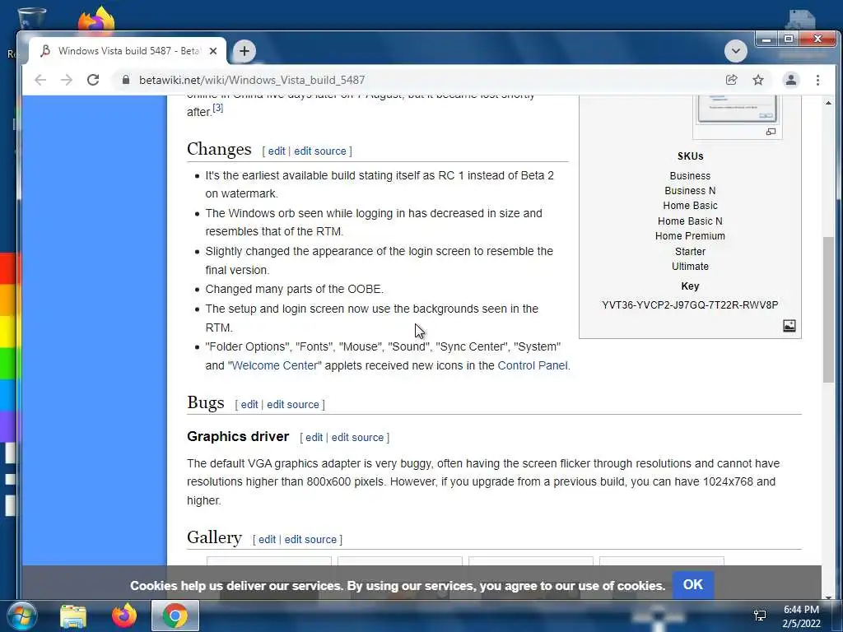This screenshot has height=632, width=843.
Task: Click the scrollbar up arrow
Action: [828, 103]
